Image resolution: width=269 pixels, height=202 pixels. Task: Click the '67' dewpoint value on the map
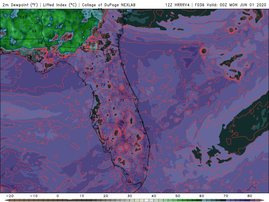coord(70,37)
